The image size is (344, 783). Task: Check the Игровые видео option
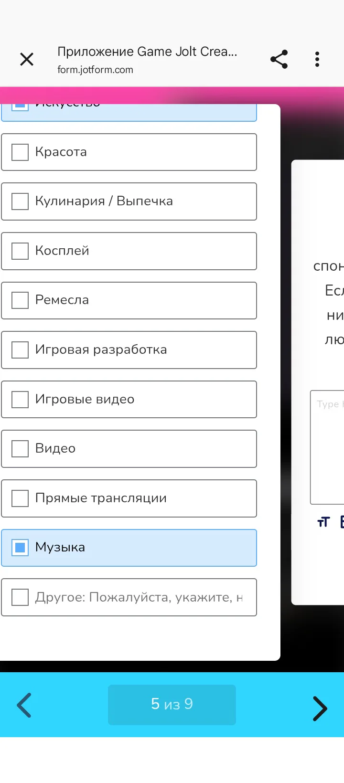tap(20, 399)
